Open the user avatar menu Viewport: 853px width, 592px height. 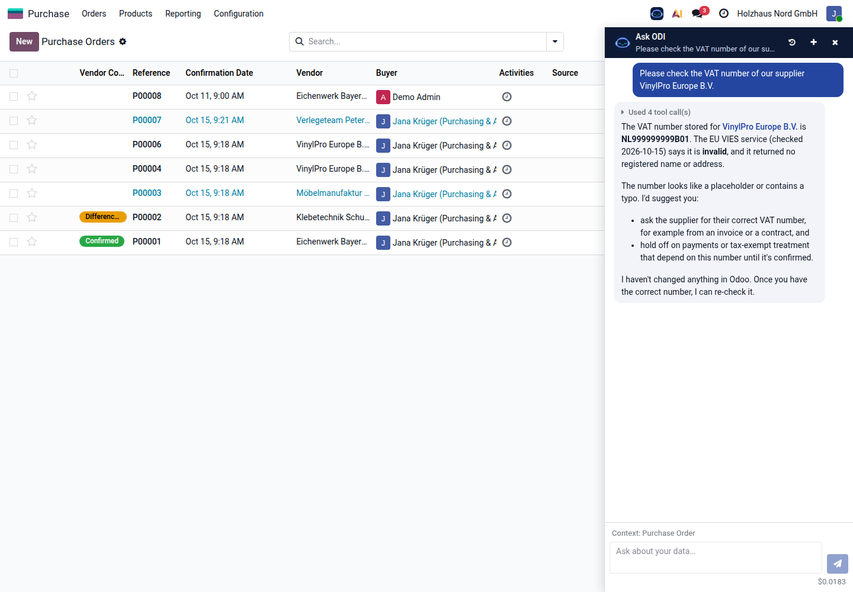pos(834,14)
